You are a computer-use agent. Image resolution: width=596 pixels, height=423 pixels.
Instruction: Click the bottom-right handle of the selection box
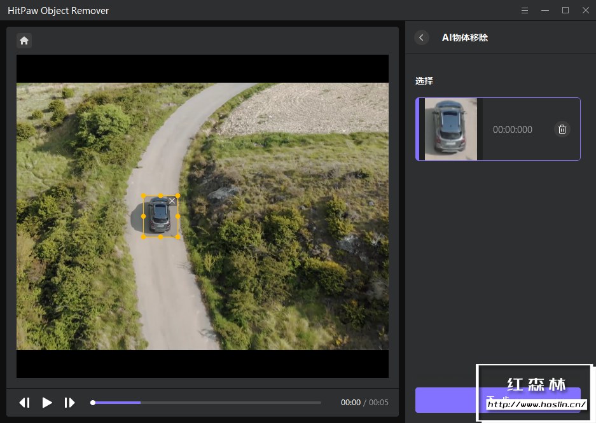pos(177,237)
